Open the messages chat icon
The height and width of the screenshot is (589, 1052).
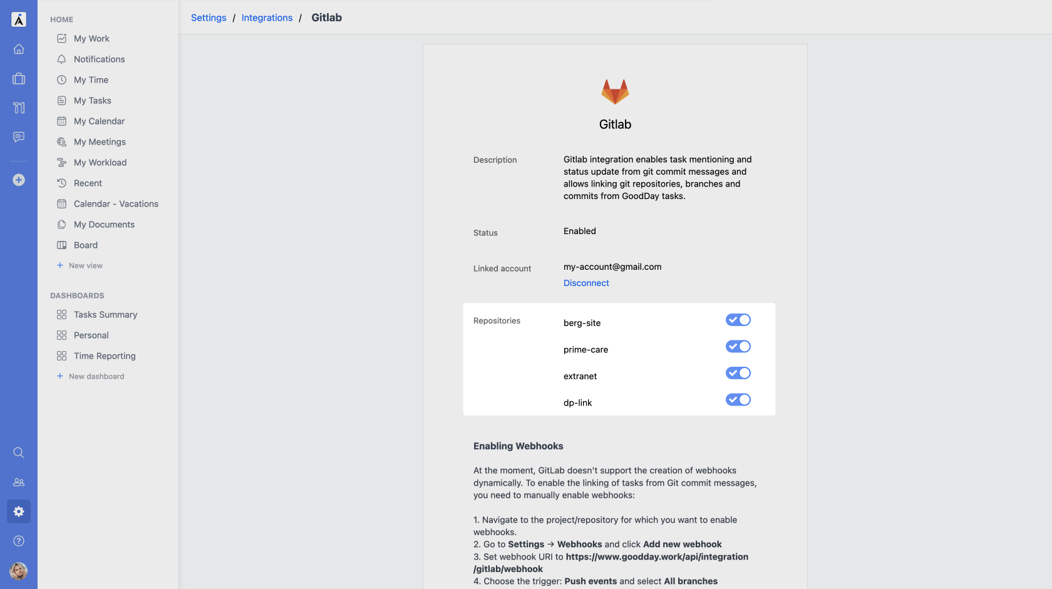(19, 137)
